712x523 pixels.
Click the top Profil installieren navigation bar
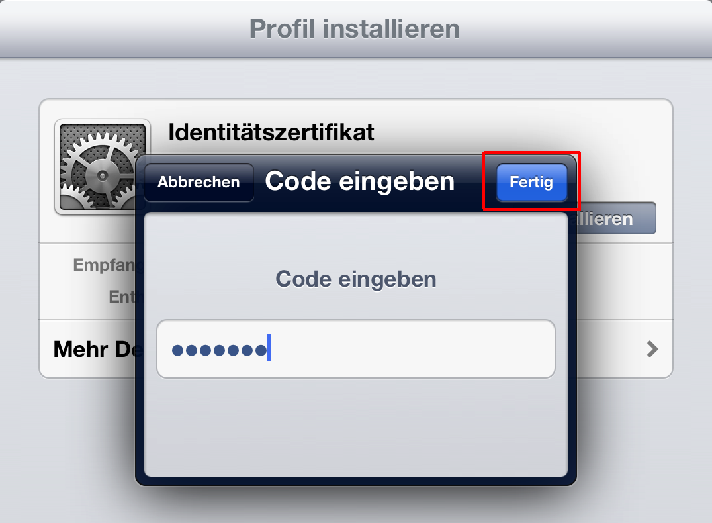(x=356, y=29)
